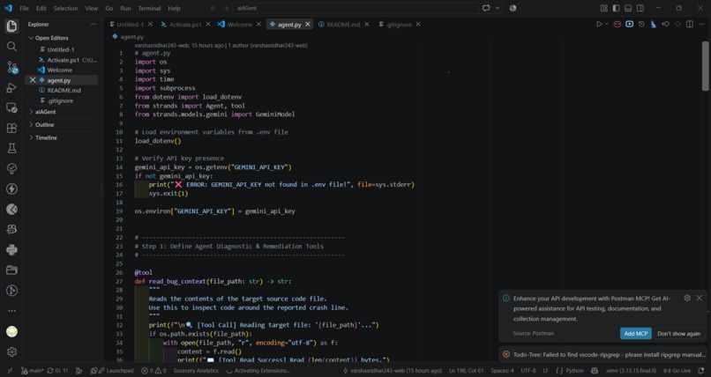Close the agent.py tab
The image size is (711, 377).
pos(308,25)
